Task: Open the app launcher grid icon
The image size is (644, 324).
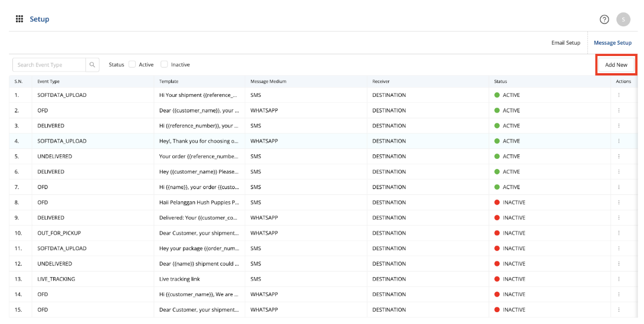Action: click(19, 19)
